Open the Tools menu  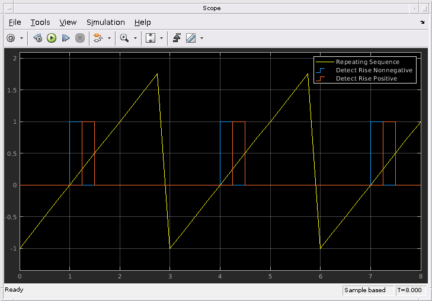[x=40, y=23]
